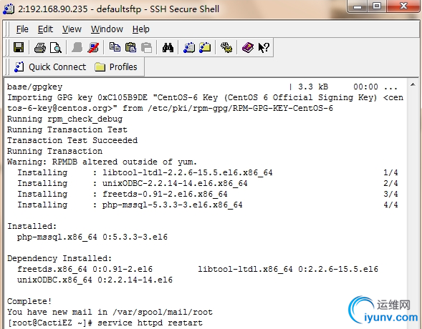
Task: Open the Window menu
Action: click(x=107, y=29)
